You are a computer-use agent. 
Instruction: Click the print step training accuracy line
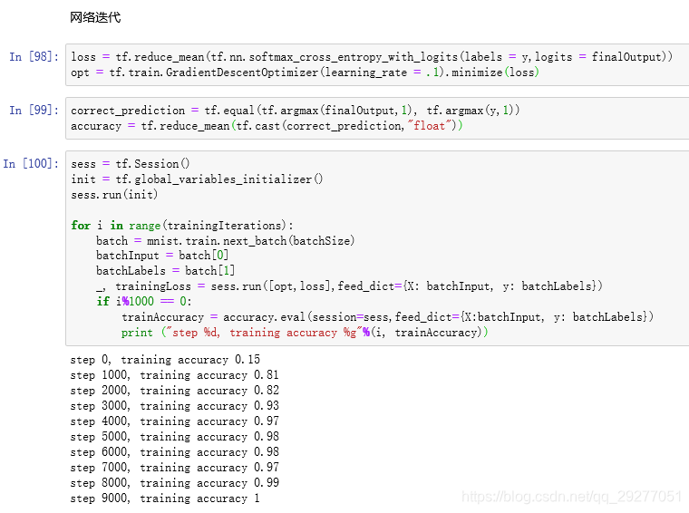coord(305,333)
